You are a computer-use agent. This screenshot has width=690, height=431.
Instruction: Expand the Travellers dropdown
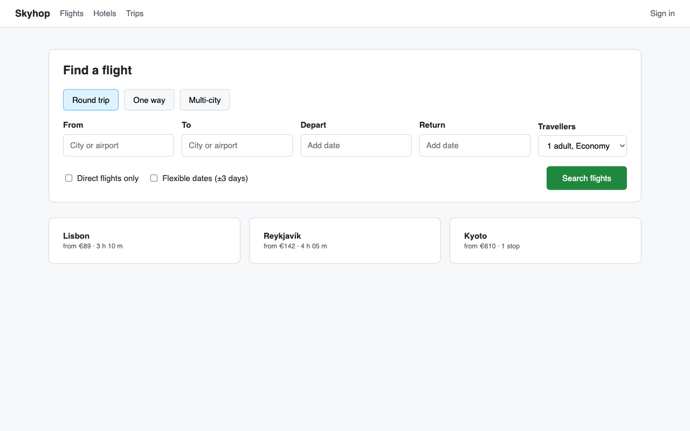coord(582,146)
